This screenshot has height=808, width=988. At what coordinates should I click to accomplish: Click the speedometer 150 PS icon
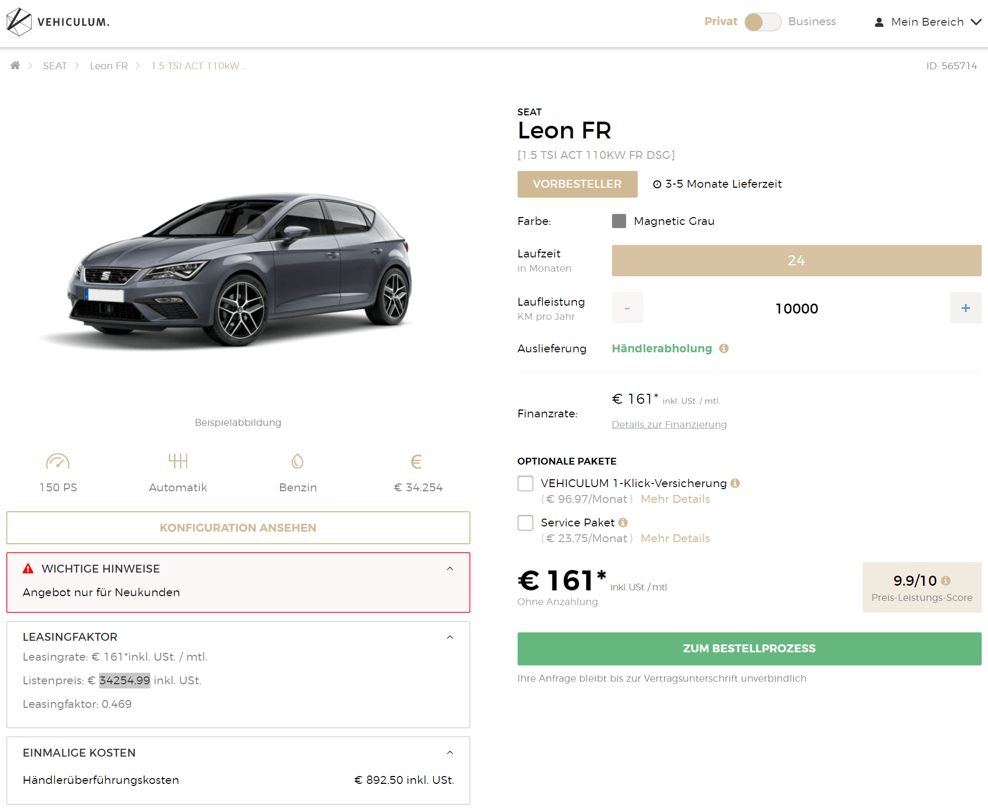coord(58,461)
